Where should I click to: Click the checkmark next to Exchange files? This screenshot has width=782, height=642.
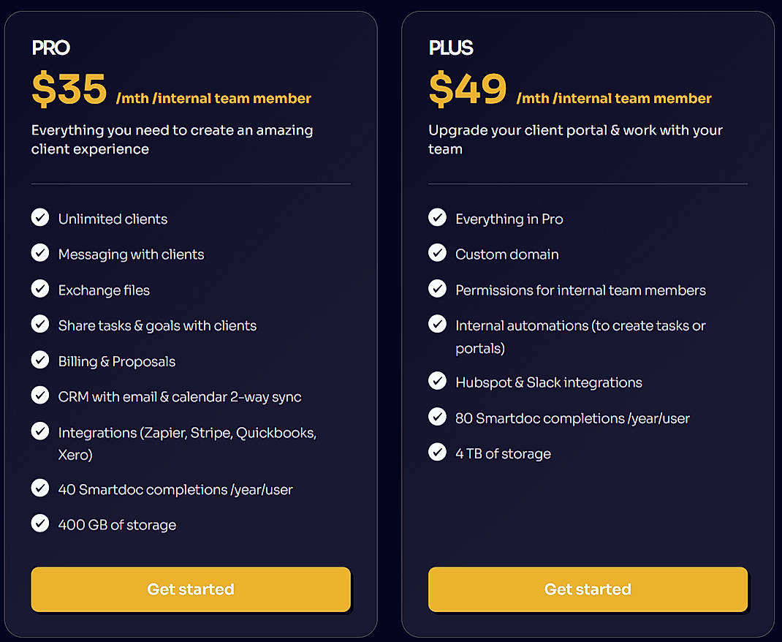[40, 289]
